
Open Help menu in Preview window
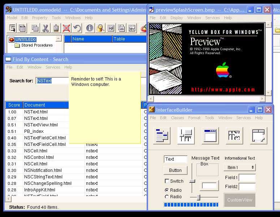(228, 18)
